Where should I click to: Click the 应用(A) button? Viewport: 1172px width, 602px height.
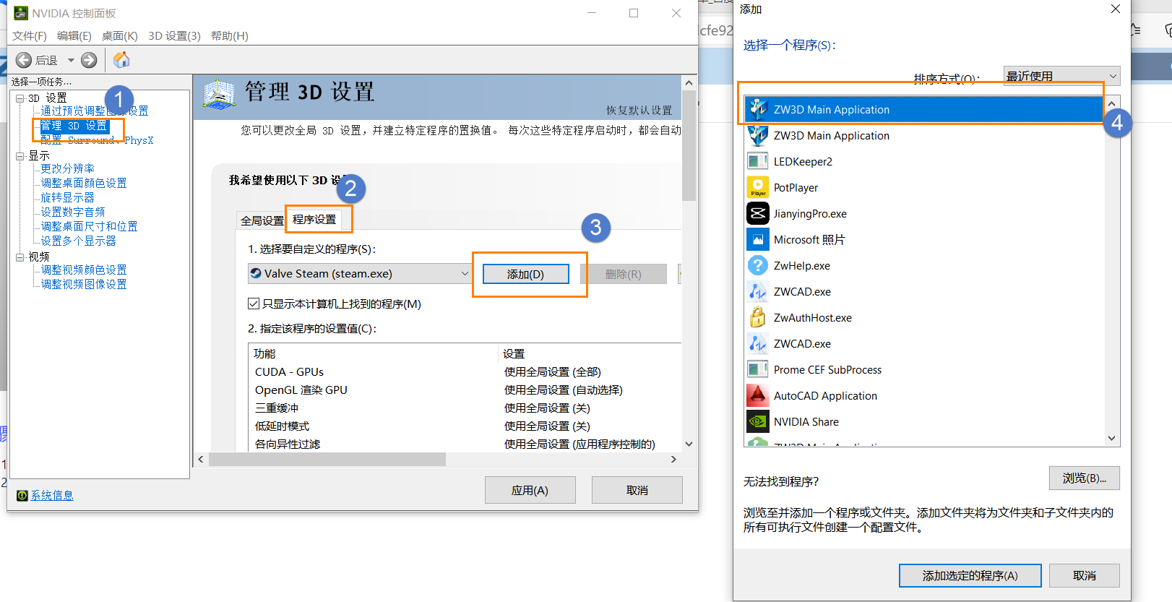click(x=530, y=490)
